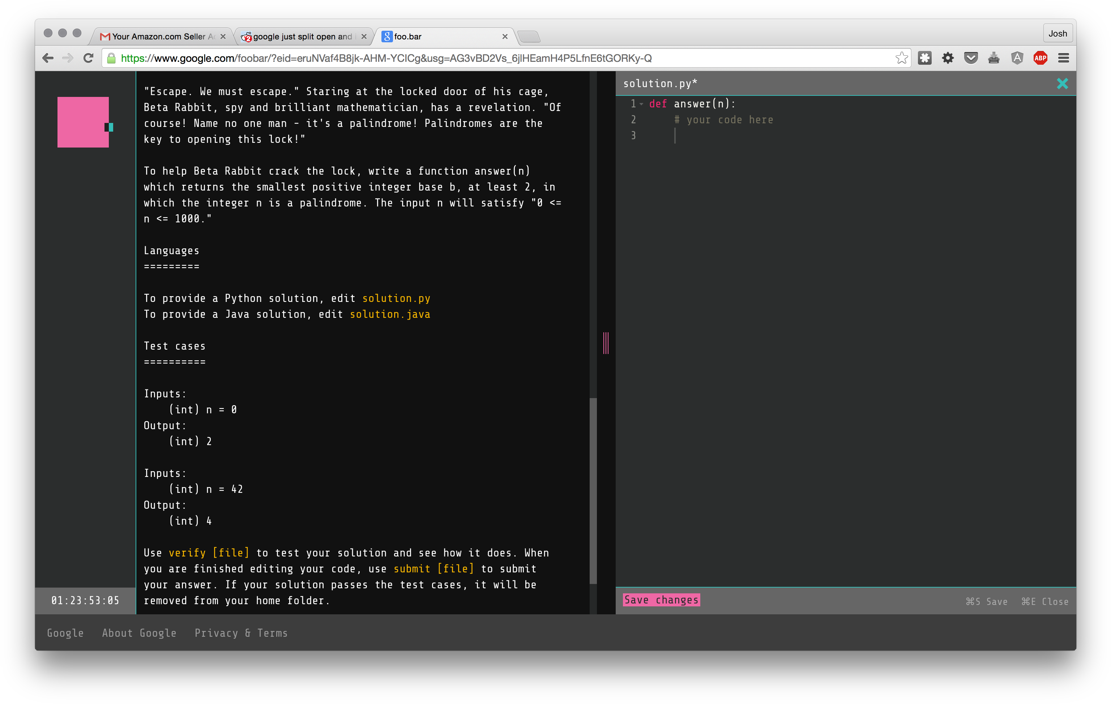Open the gear extension icon
Viewport: 1111px width, 704px height.
(948, 58)
